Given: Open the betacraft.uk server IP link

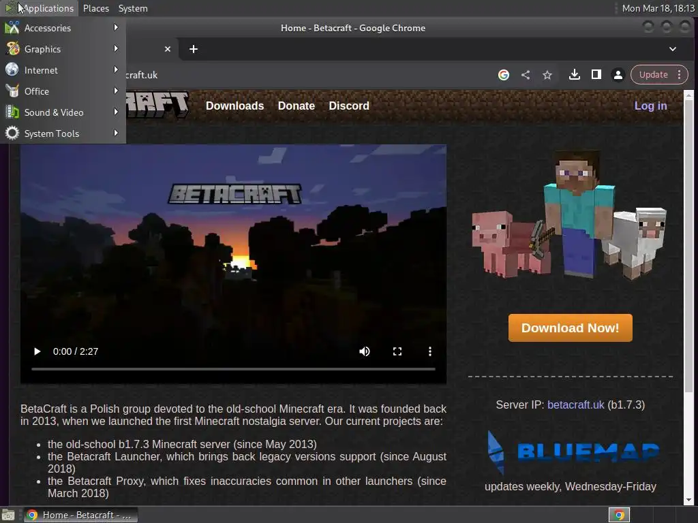Looking at the screenshot, I should [575, 405].
